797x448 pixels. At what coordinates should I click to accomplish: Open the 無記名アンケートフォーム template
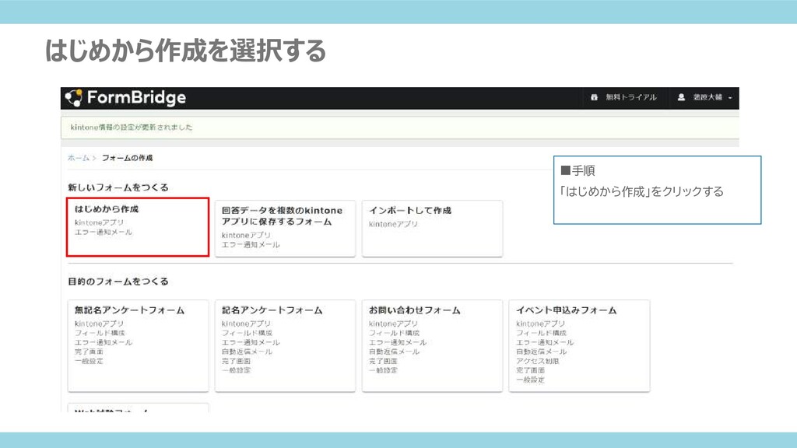[139, 345]
